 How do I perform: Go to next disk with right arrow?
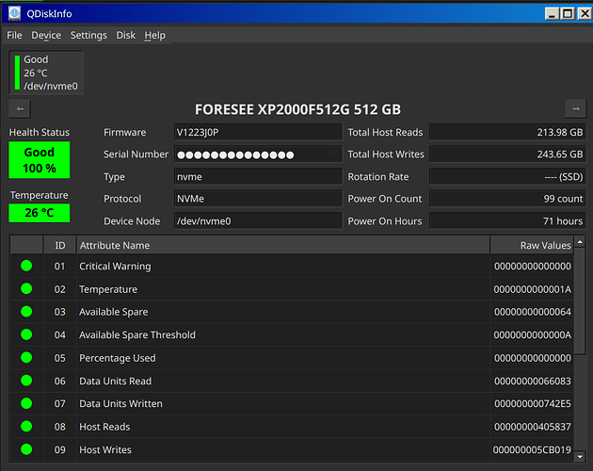(x=576, y=109)
